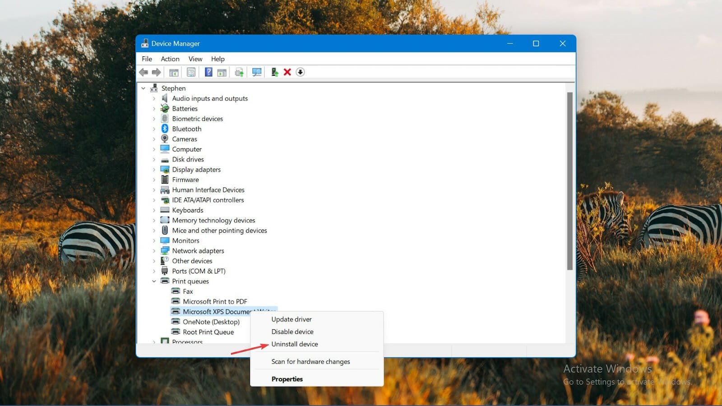This screenshot has height=406, width=722.
Task: Select the Keyboards text label
Action: click(188, 210)
